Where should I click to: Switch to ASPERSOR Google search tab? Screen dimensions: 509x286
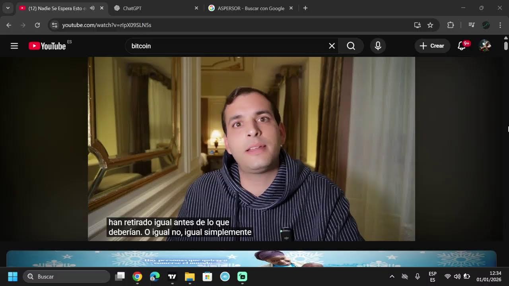[x=251, y=8]
